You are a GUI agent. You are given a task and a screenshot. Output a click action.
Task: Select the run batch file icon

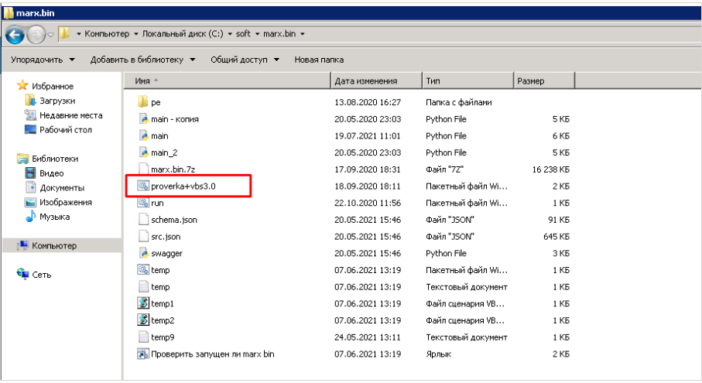(143, 203)
